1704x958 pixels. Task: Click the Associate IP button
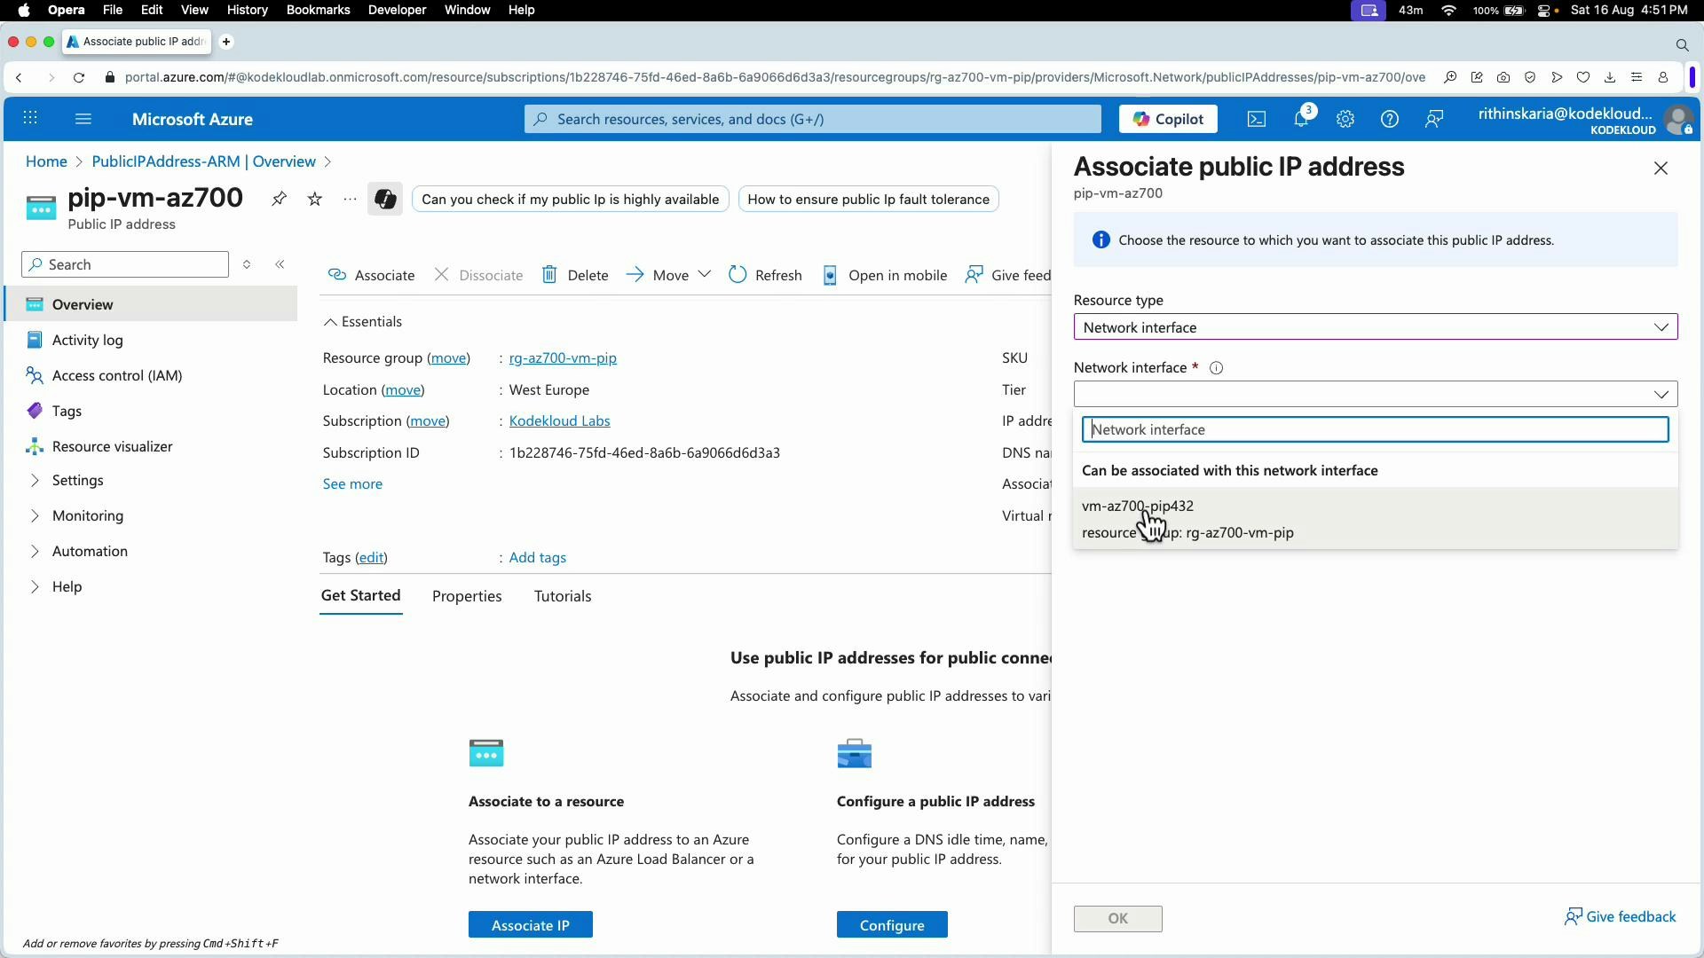(530, 924)
